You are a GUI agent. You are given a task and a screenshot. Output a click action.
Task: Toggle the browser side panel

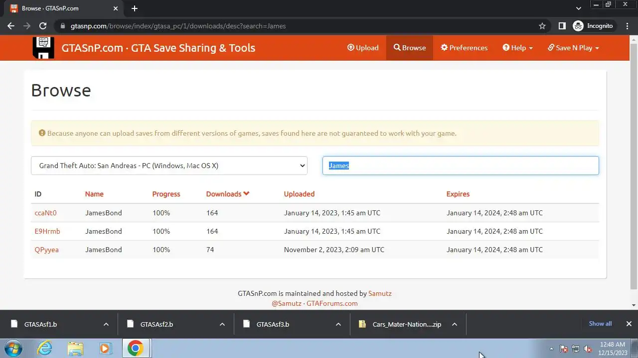(562, 26)
